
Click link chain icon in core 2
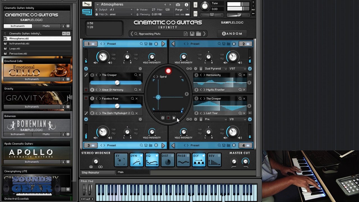pos(189,69)
